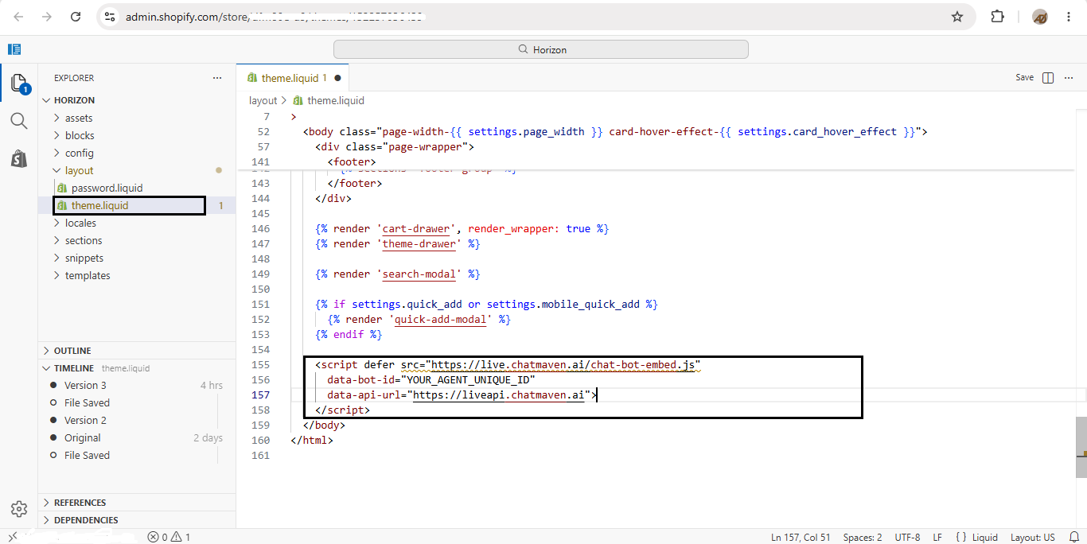The height and width of the screenshot is (544, 1087).
Task: Click the split editor layout icon
Action: point(1048,78)
